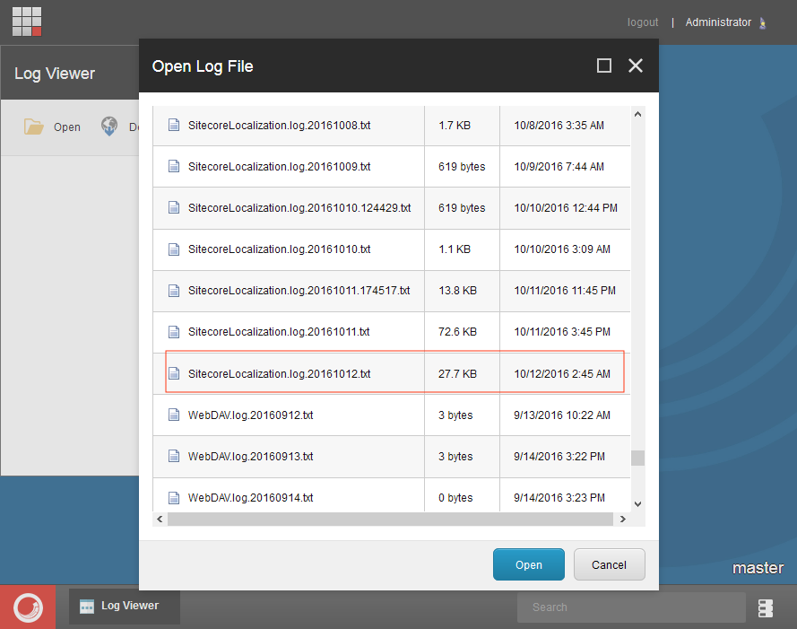The width and height of the screenshot is (797, 629).
Task: Click the Open button in dialog footer
Action: coord(529,564)
